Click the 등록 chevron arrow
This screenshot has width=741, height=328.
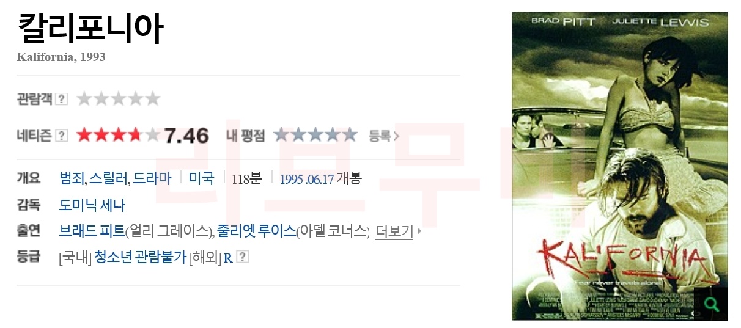click(396, 136)
